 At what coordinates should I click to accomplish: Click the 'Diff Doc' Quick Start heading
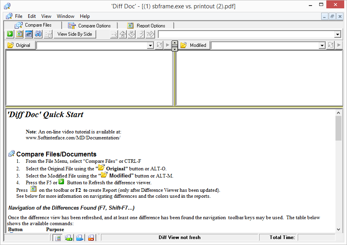pyautogui.click(x=45, y=114)
